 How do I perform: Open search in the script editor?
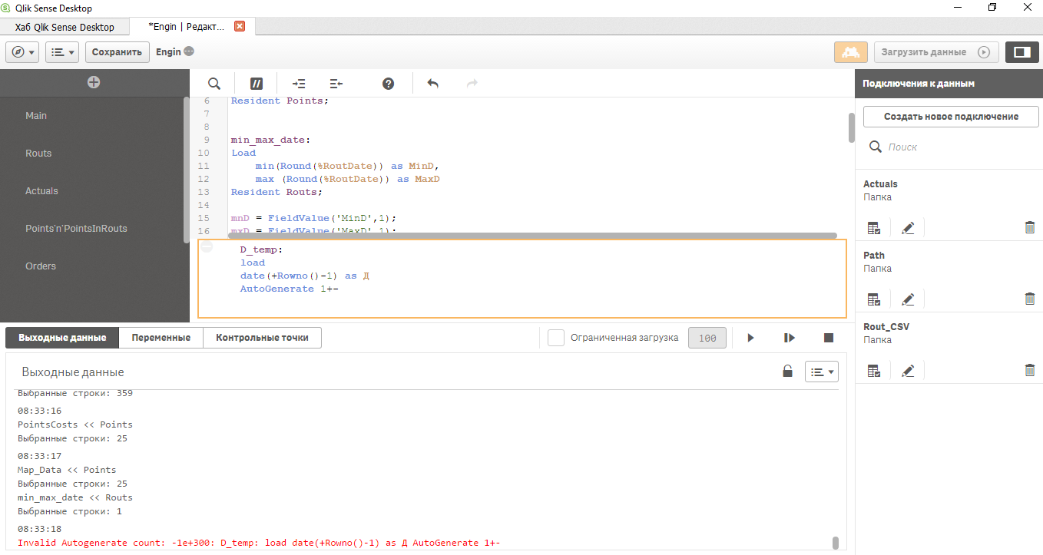[x=214, y=84]
